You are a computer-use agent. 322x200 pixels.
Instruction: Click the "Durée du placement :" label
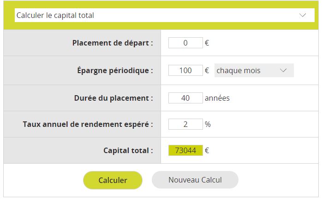coord(113,98)
